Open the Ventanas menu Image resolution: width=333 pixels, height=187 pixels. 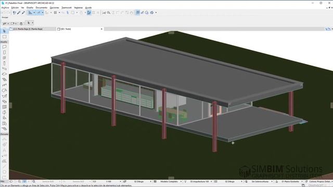click(79, 8)
